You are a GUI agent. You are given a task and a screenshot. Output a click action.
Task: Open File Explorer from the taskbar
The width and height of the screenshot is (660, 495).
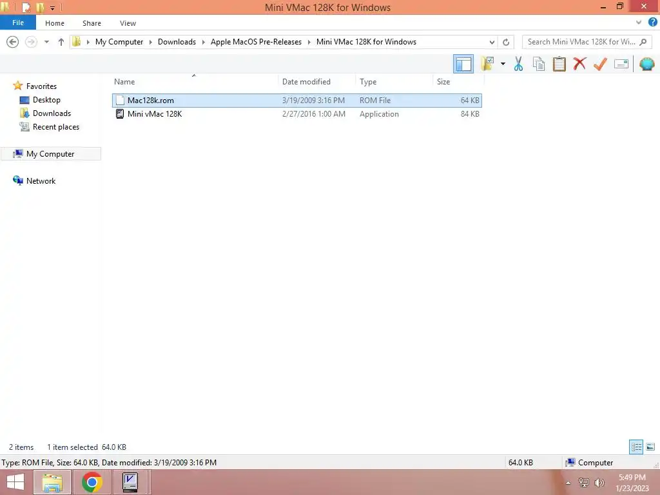(52, 482)
